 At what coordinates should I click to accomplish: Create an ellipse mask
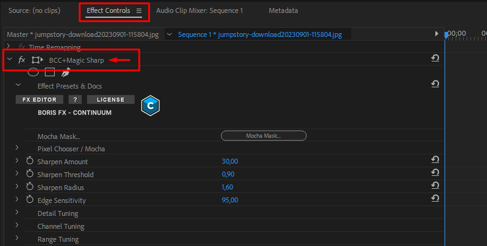click(x=33, y=72)
